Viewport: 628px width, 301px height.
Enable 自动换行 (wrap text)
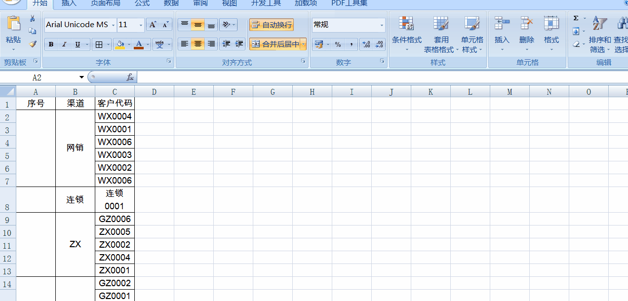(x=271, y=25)
